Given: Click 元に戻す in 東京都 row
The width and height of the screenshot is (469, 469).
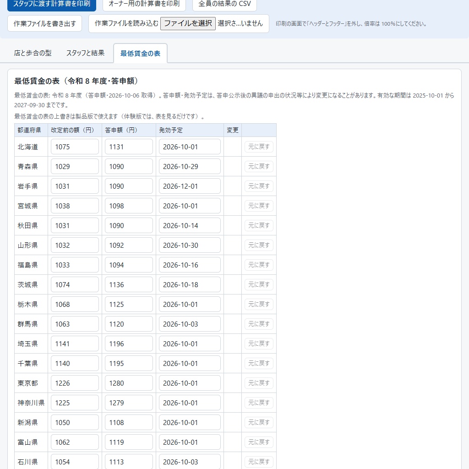Looking at the screenshot, I should [259, 383].
